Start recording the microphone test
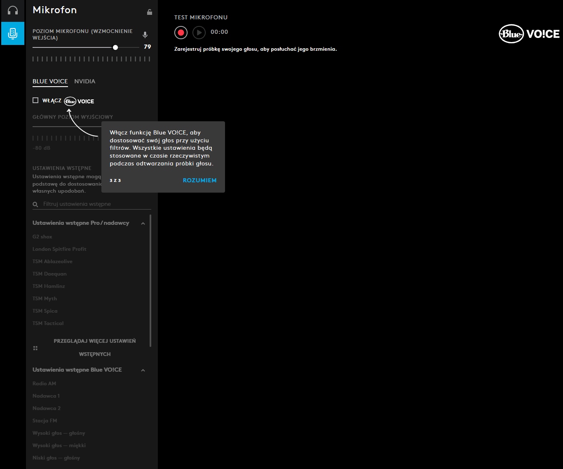The image size is (563, 469). (x=181, y=32)
